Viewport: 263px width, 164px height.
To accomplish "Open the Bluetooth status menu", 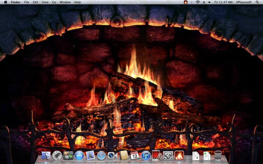I will pyautogui.click(x=191, y=2).
